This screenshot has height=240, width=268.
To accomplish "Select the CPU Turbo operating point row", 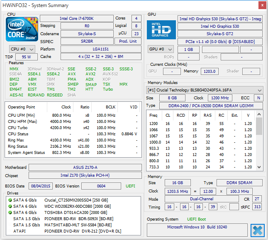I will pyautogui.click(x=73, y=128).
